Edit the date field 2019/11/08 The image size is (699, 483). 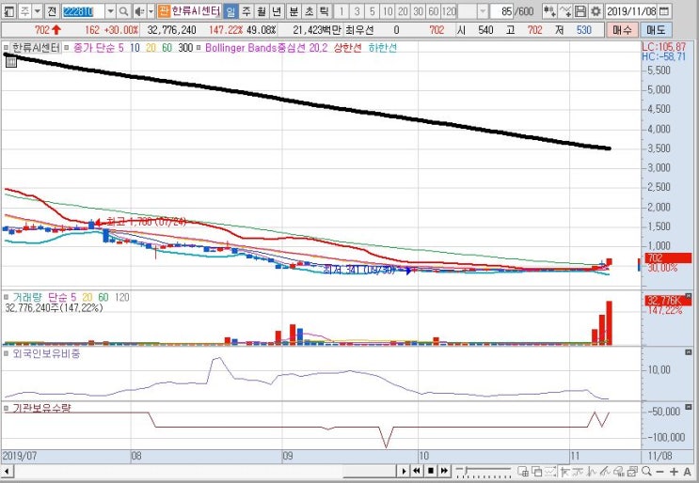(631, 11)
